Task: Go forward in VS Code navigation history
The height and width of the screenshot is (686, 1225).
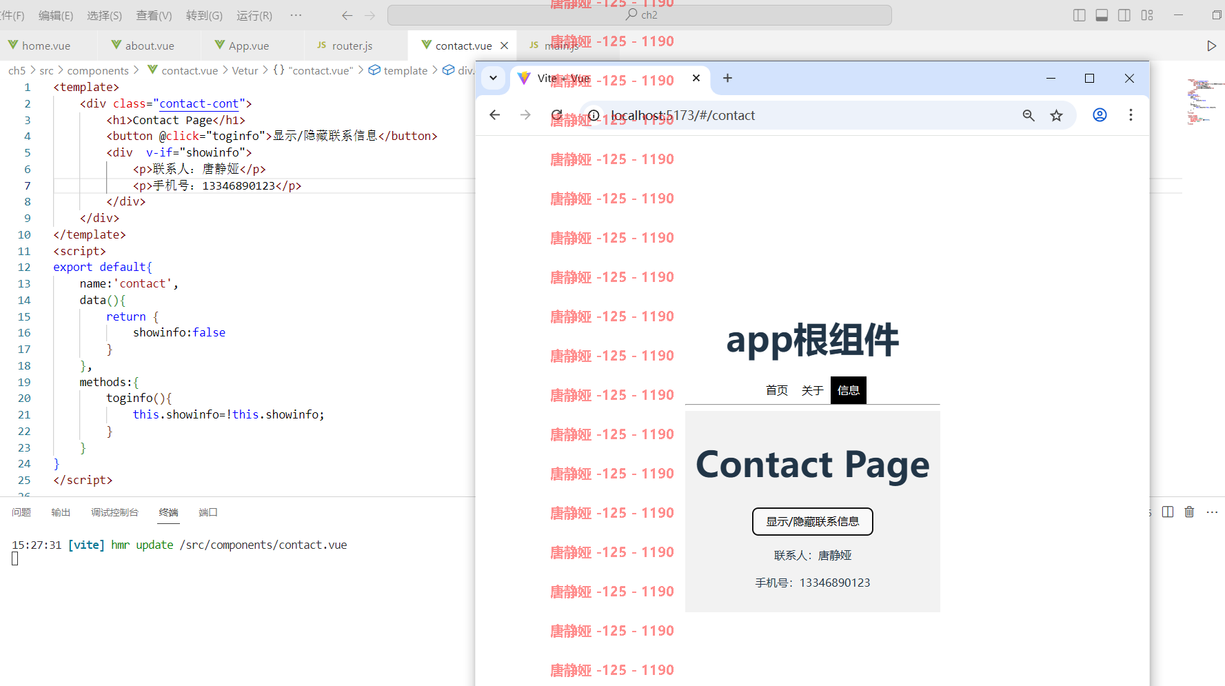Action: click(370, 15)
